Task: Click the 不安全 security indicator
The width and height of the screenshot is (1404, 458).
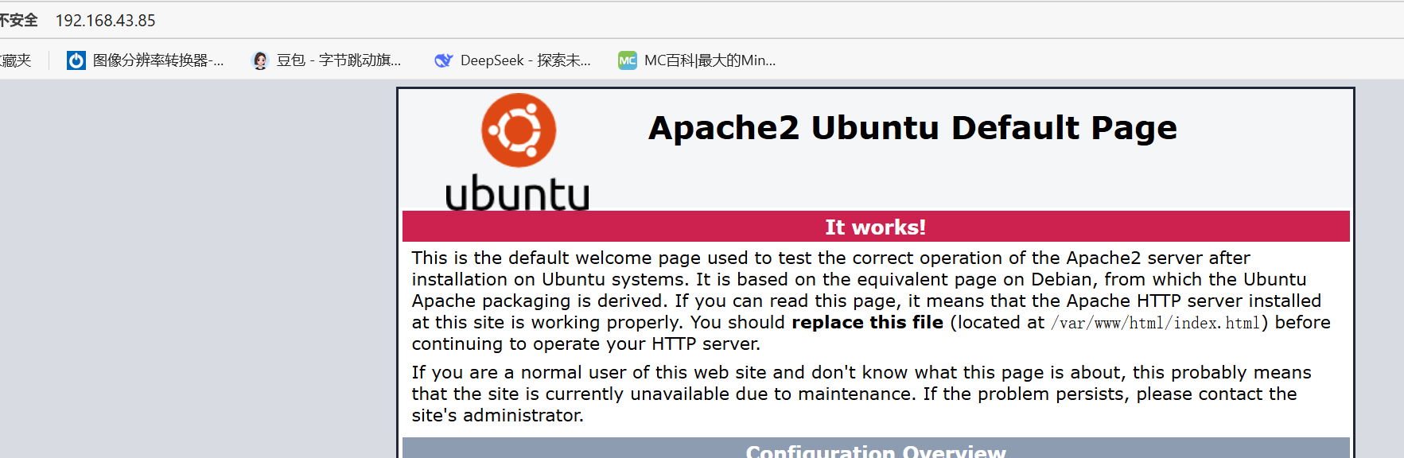Action: click(x=18, y=21)
